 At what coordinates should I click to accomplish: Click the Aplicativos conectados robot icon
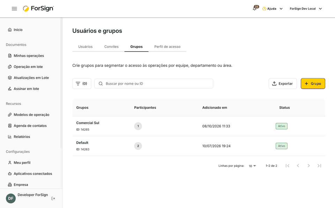click(10, 174)
